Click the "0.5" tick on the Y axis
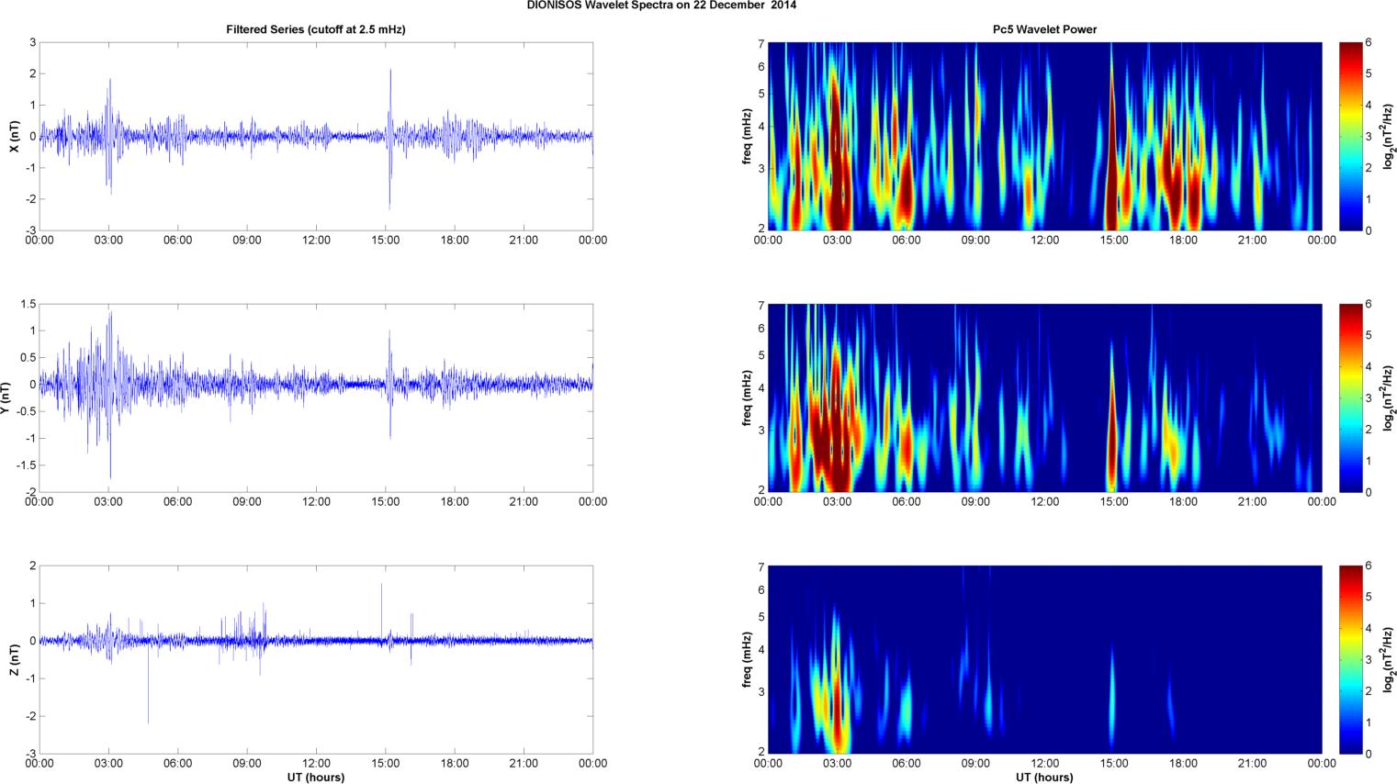This screenshot has width=1397, height=784. [x=28, y=358]
